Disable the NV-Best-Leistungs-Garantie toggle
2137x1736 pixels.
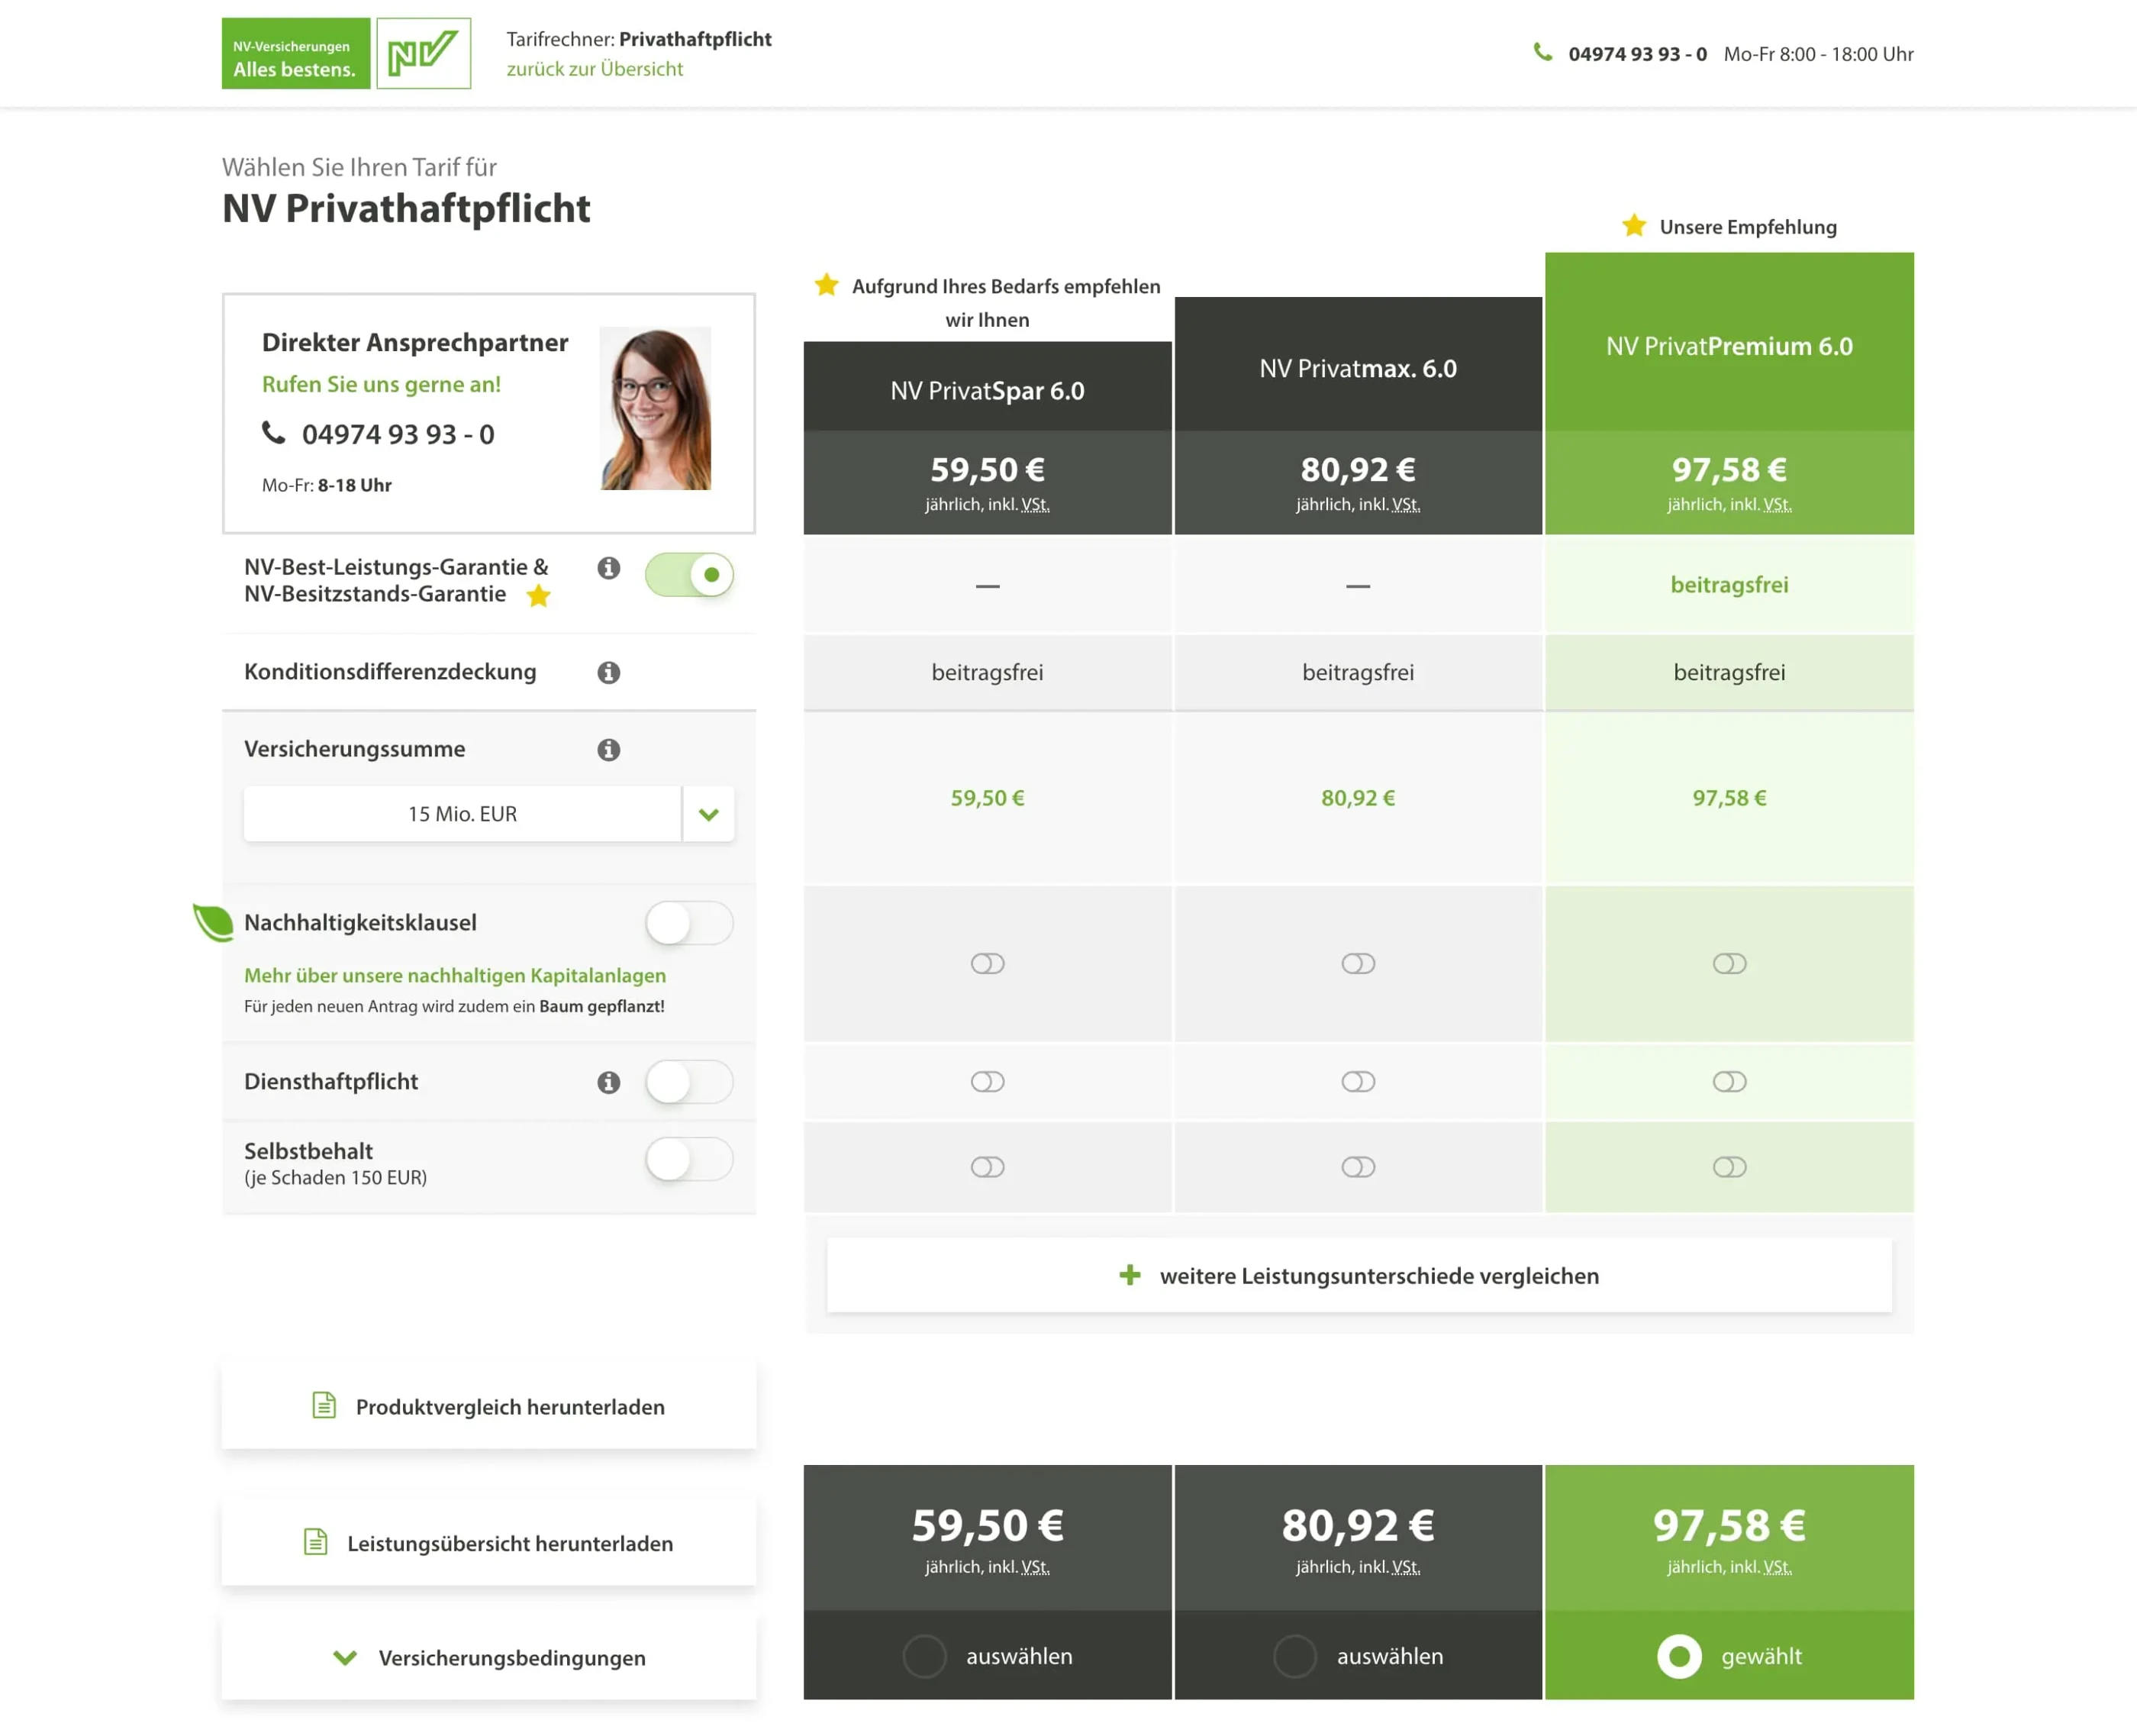[688, 575]
